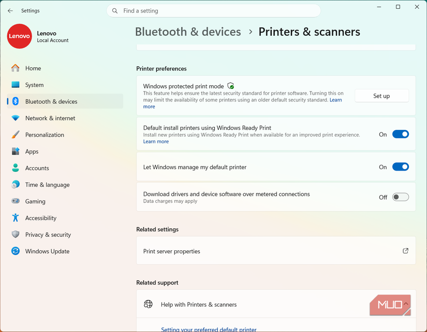The width and height of the screenshot is (427, 332).
Task: Click the back arrow in Settings
Action: (10, 11)
